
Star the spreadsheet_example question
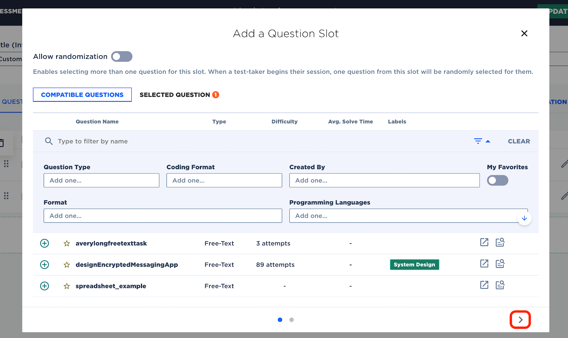click(67, 286)
